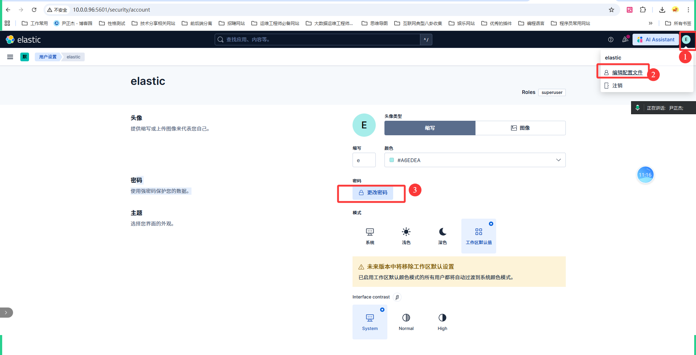Open the AI Assistant

click(656, 40)
